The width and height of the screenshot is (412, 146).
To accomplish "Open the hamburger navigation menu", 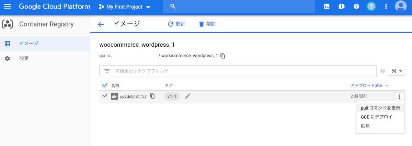I will pos(7,7).
